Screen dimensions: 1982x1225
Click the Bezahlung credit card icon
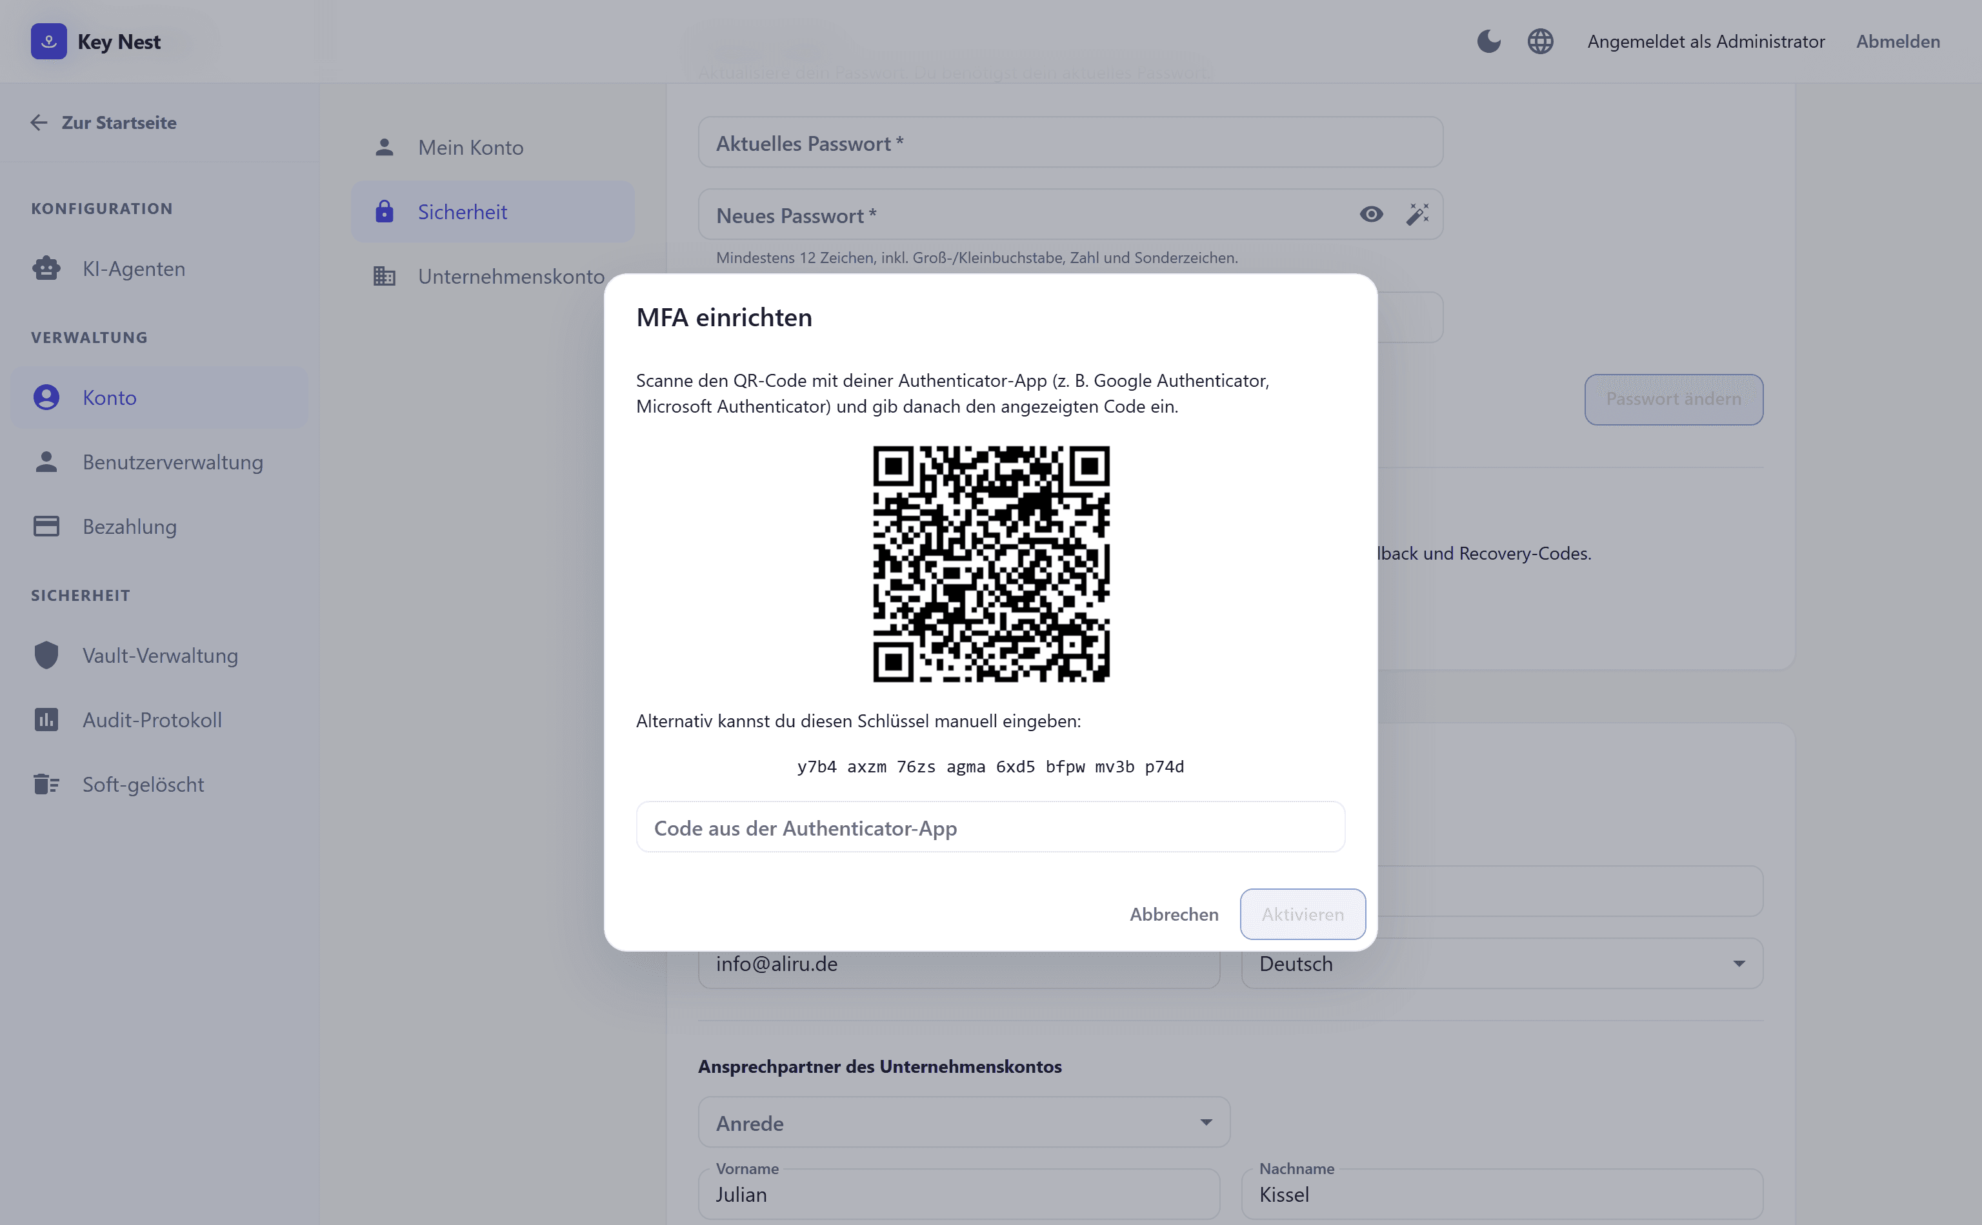[x=46, y=527]
